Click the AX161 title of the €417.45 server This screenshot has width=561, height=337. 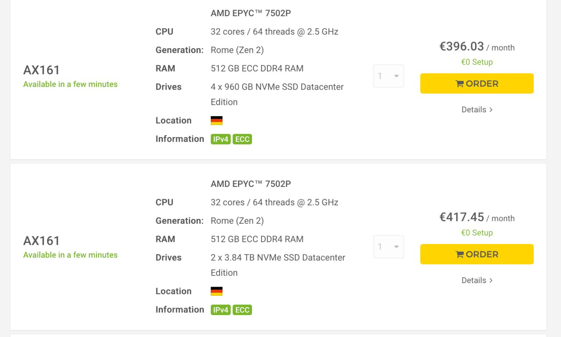[42, 241]
